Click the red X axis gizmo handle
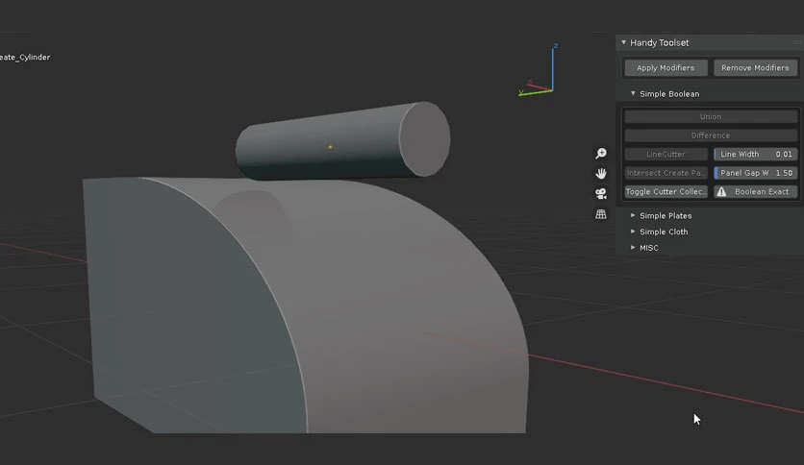Screen dimensions: 804x465 [x=530, y=82]
